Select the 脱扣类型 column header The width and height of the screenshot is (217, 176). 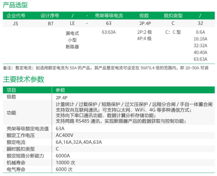173,15
